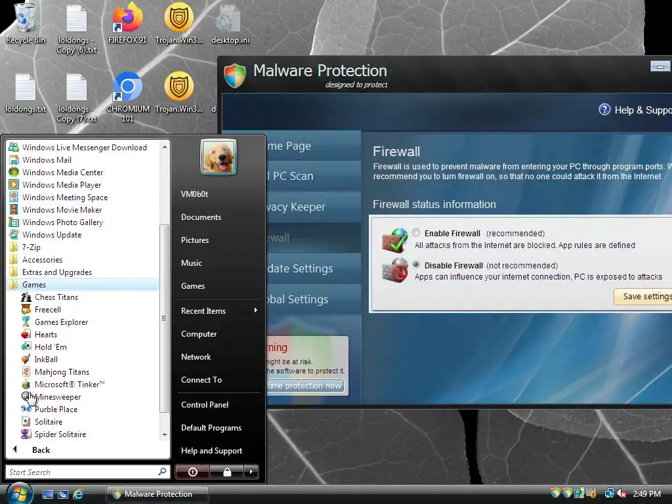Launch Purble Place game
This screenshot has height=504, width=672.
click(x=56, y=409)
